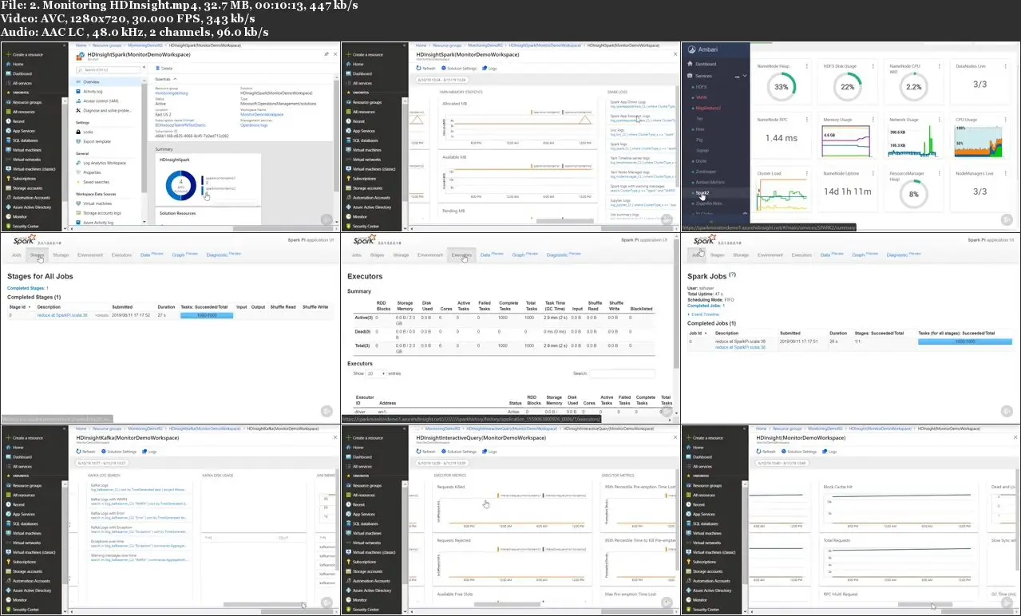1021x616 pixels.
Task: Click Refresh in the HDInsightKafka frame
Action: click(x=85, y=452)
